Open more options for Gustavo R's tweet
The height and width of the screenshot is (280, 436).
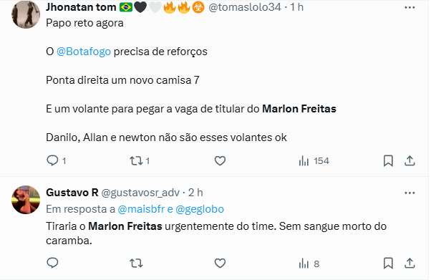click(410, 193)
